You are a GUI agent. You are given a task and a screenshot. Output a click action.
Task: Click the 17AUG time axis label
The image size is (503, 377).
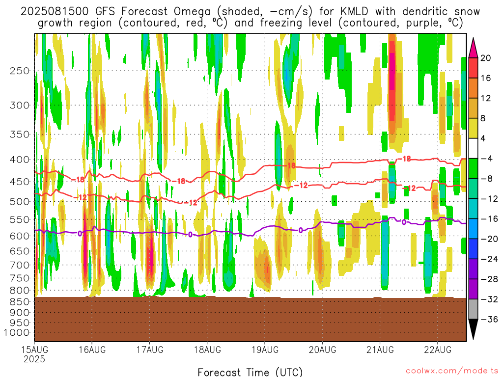[x=149, y=350]
